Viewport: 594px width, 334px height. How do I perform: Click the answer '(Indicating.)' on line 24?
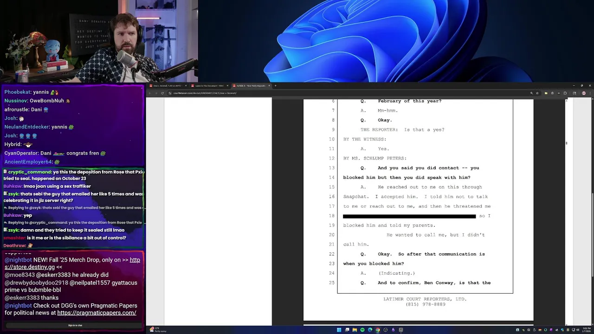397,273
